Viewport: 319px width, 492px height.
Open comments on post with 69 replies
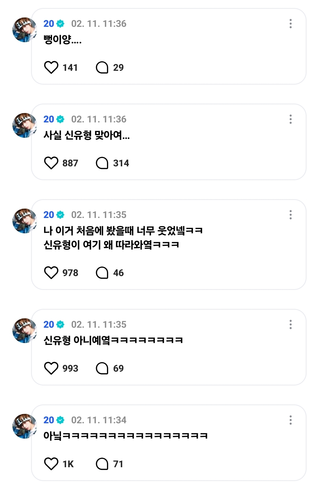coord(102,368)
